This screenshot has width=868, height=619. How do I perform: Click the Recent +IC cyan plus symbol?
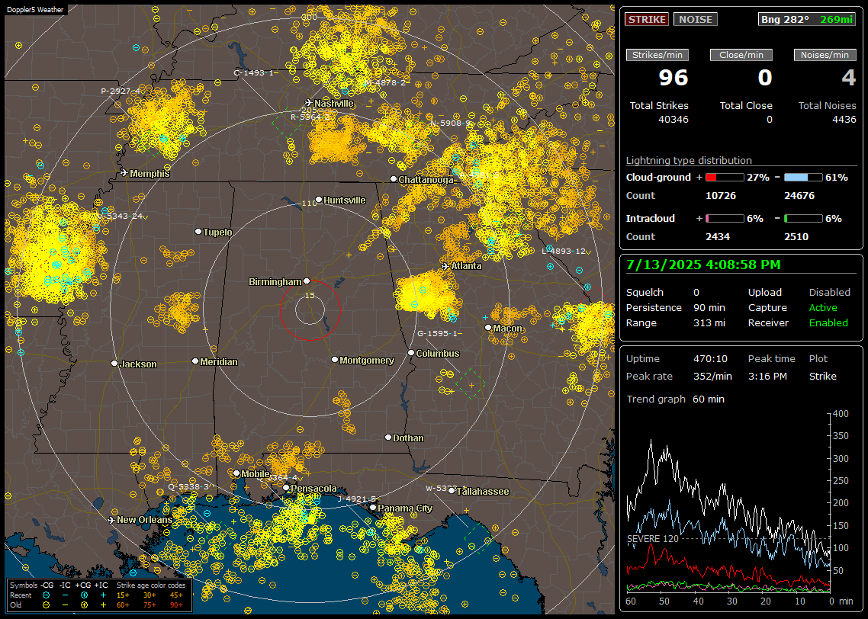pyautogui.click(x=103, y=595)
